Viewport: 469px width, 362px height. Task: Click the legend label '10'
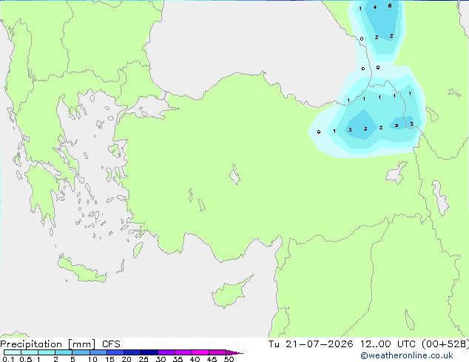pos(92,359)
